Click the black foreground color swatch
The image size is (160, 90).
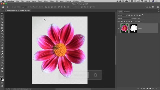tap(1, 79)
